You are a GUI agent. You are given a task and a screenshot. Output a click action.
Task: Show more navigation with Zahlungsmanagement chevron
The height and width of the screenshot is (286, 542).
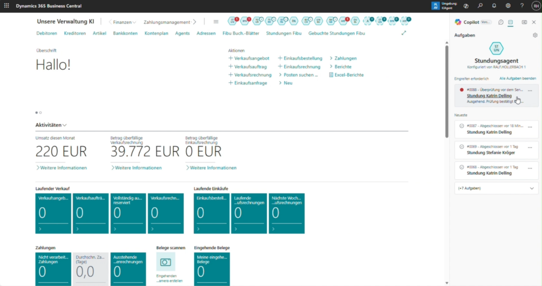(195, 22)
